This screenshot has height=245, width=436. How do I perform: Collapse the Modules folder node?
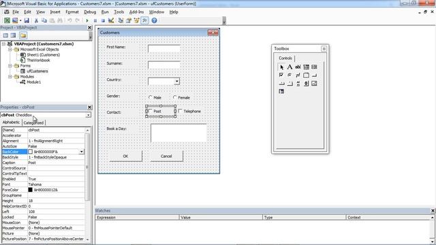pos(10,77)
